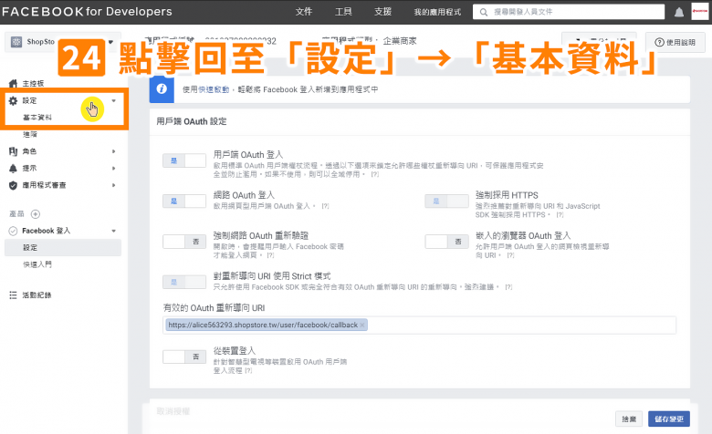
Task: Open 主控板 in the sidebar
Action: (x=33, y=84)
